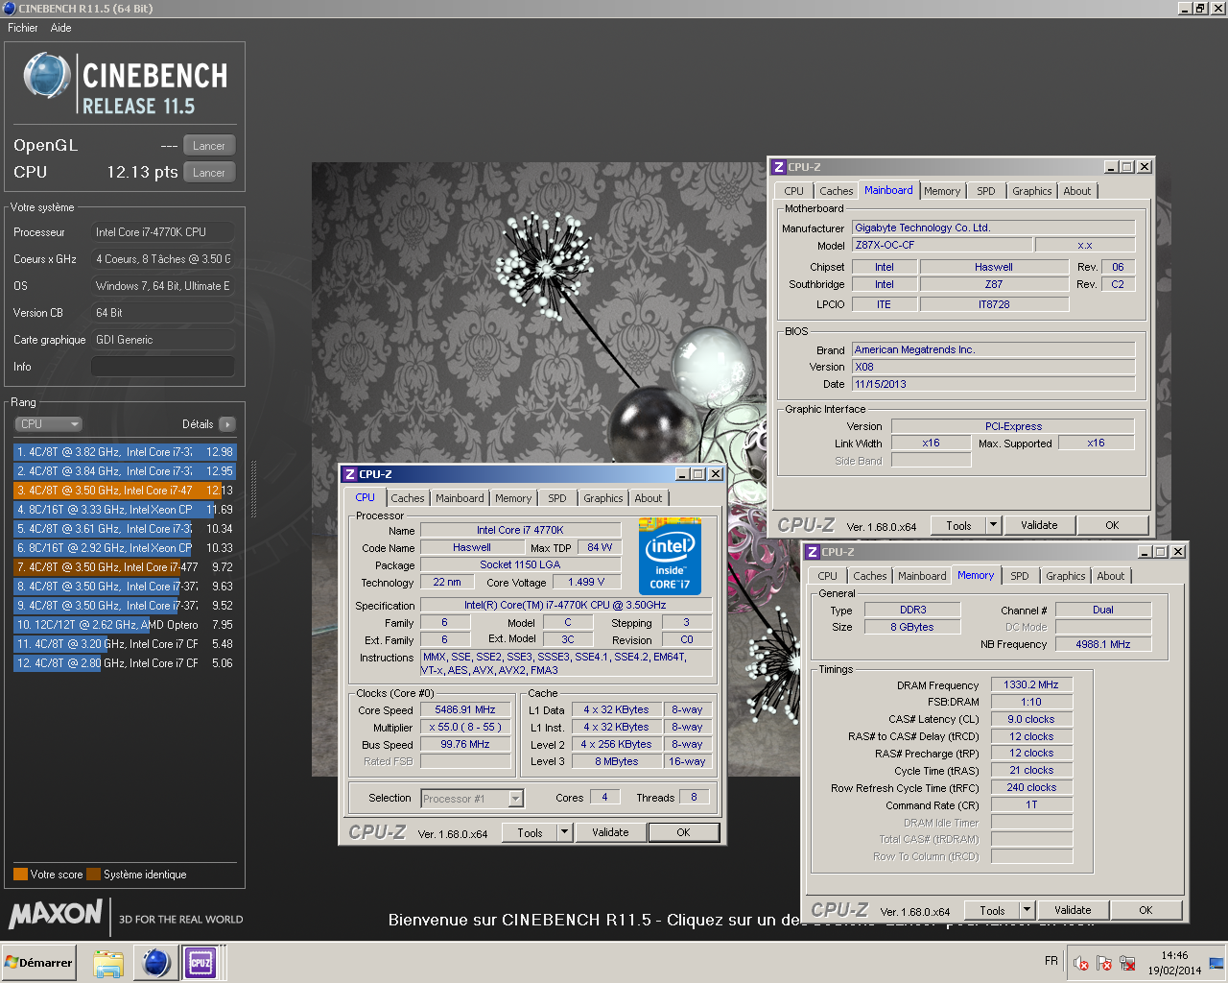Click the CPU-Z icon in CPU window title bar

350,474
